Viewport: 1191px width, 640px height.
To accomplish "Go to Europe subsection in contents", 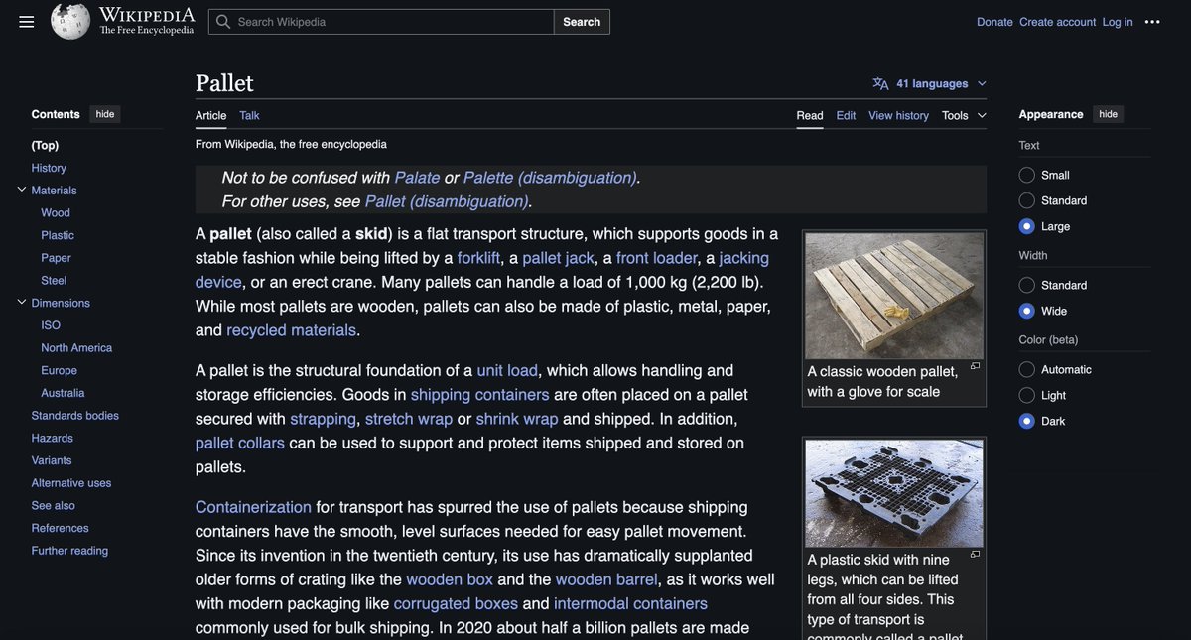I will click(59, 370).
